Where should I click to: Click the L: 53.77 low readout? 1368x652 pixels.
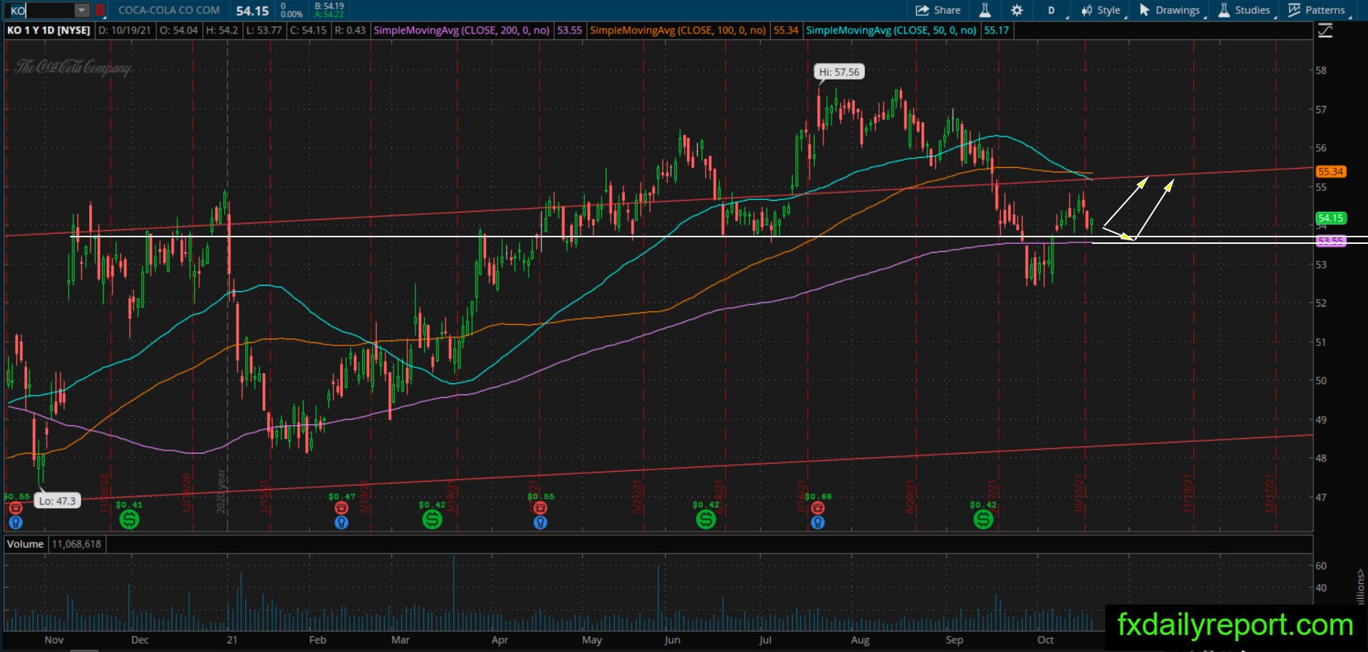coord(265,31)
